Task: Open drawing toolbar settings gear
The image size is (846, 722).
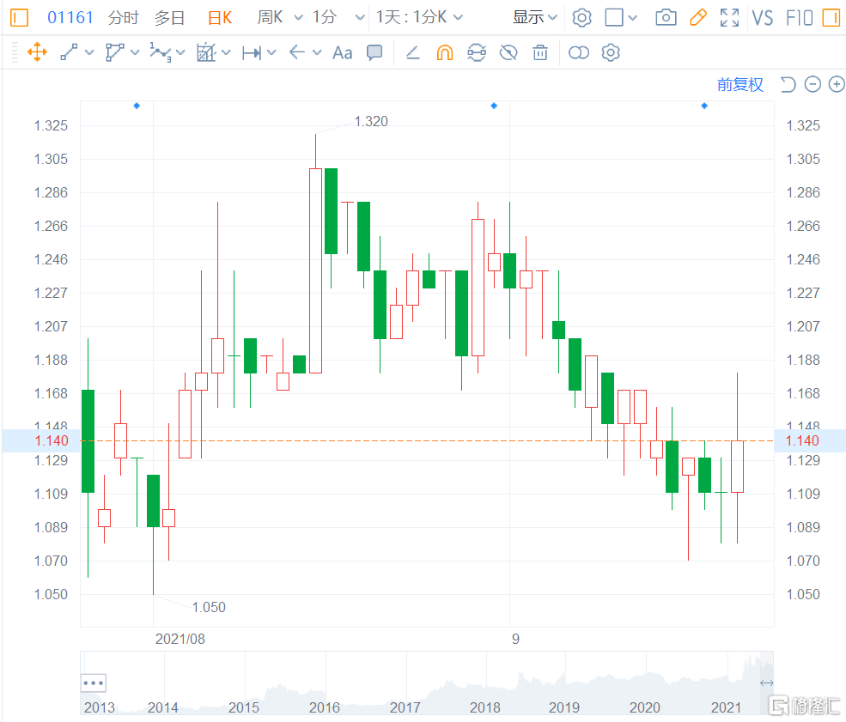Action: click(611, 53)
